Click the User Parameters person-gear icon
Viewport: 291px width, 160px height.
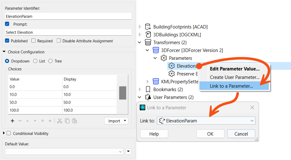pyautogui.click(x=148, y=97)
